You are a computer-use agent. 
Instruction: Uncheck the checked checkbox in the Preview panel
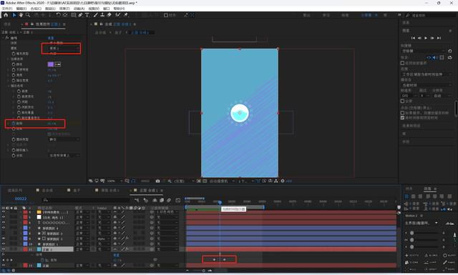click(x=402, y=118)
